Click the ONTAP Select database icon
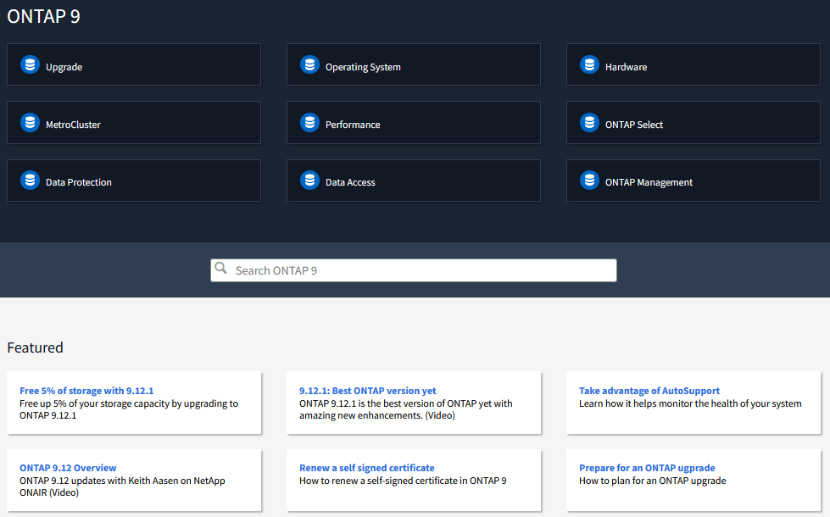The height and width of the screenshot is (517, 830). point(590,123)
